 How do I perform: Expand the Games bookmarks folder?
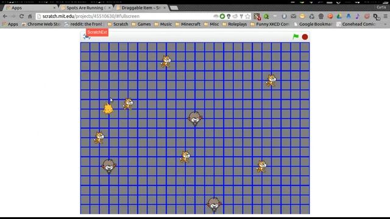(x=141, y=24)
